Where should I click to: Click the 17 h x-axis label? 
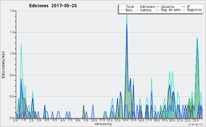(x=149, y=120)
